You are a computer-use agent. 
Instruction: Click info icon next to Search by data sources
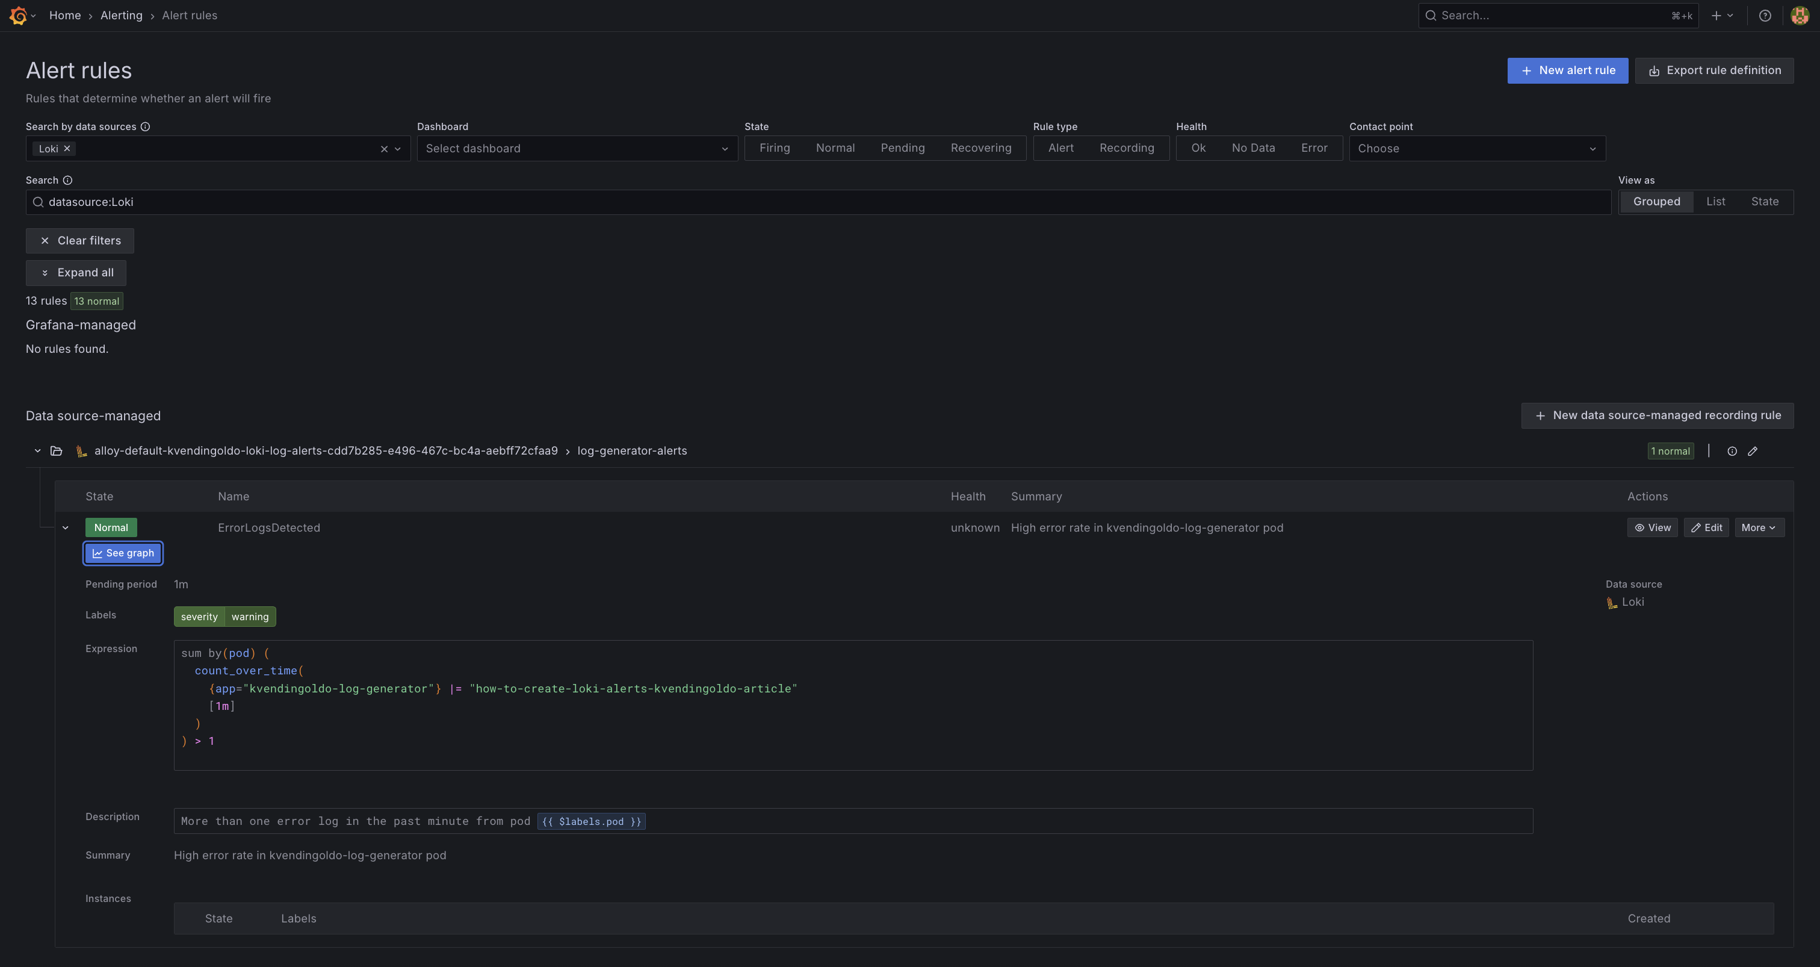pos(145,126)
